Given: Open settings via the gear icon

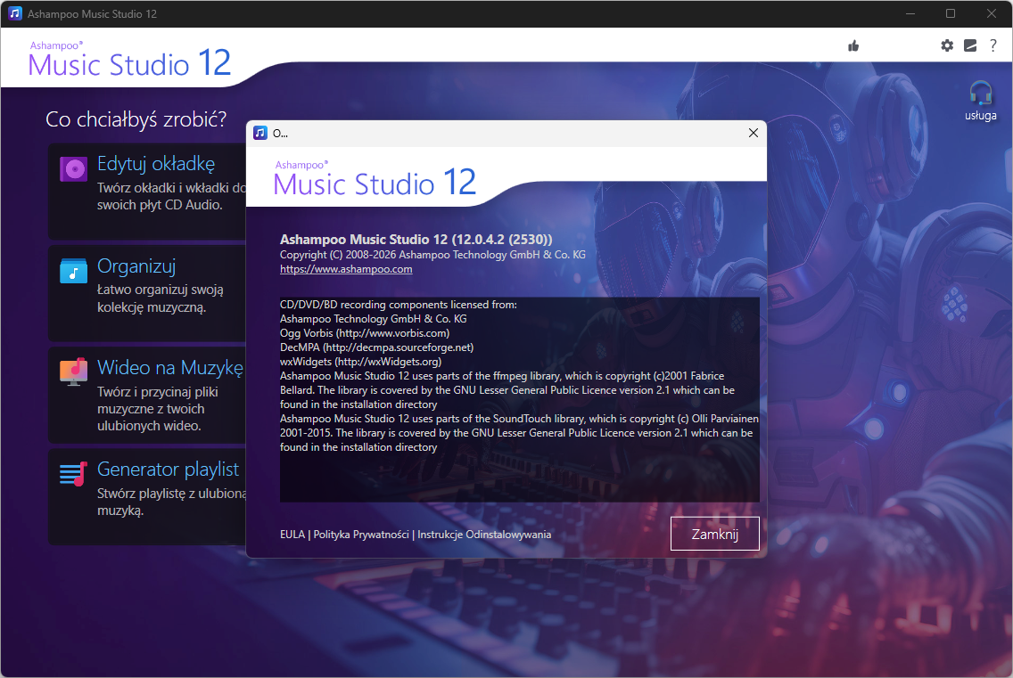Looking at the screenshot, I should (947, 45).
